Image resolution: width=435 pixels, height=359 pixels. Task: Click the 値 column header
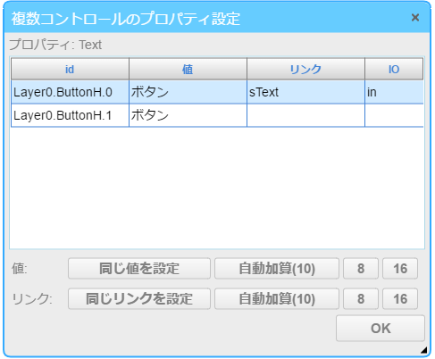click(x=188, y=69)
